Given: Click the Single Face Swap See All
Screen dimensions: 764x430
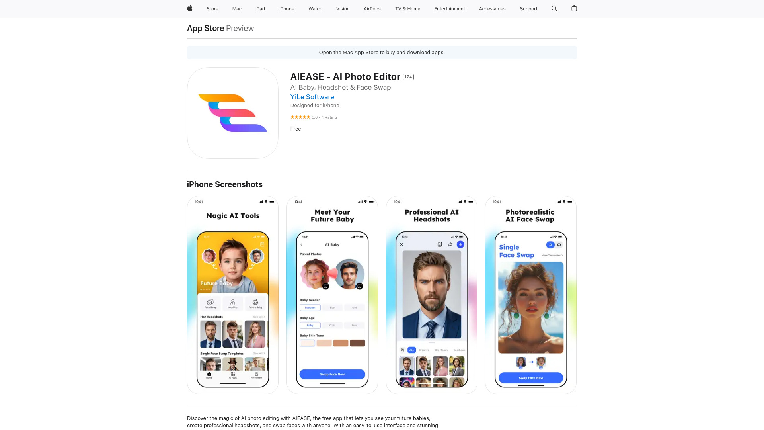Looking at the screenshot, I should (261, 353).
